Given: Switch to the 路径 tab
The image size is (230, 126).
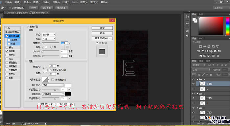Looking at the screenshot, I should click(x=208, y=61).
